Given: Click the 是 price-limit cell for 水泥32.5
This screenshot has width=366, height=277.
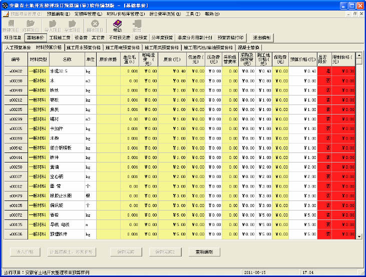Looking at the screenshot, I should pos(324,71).
